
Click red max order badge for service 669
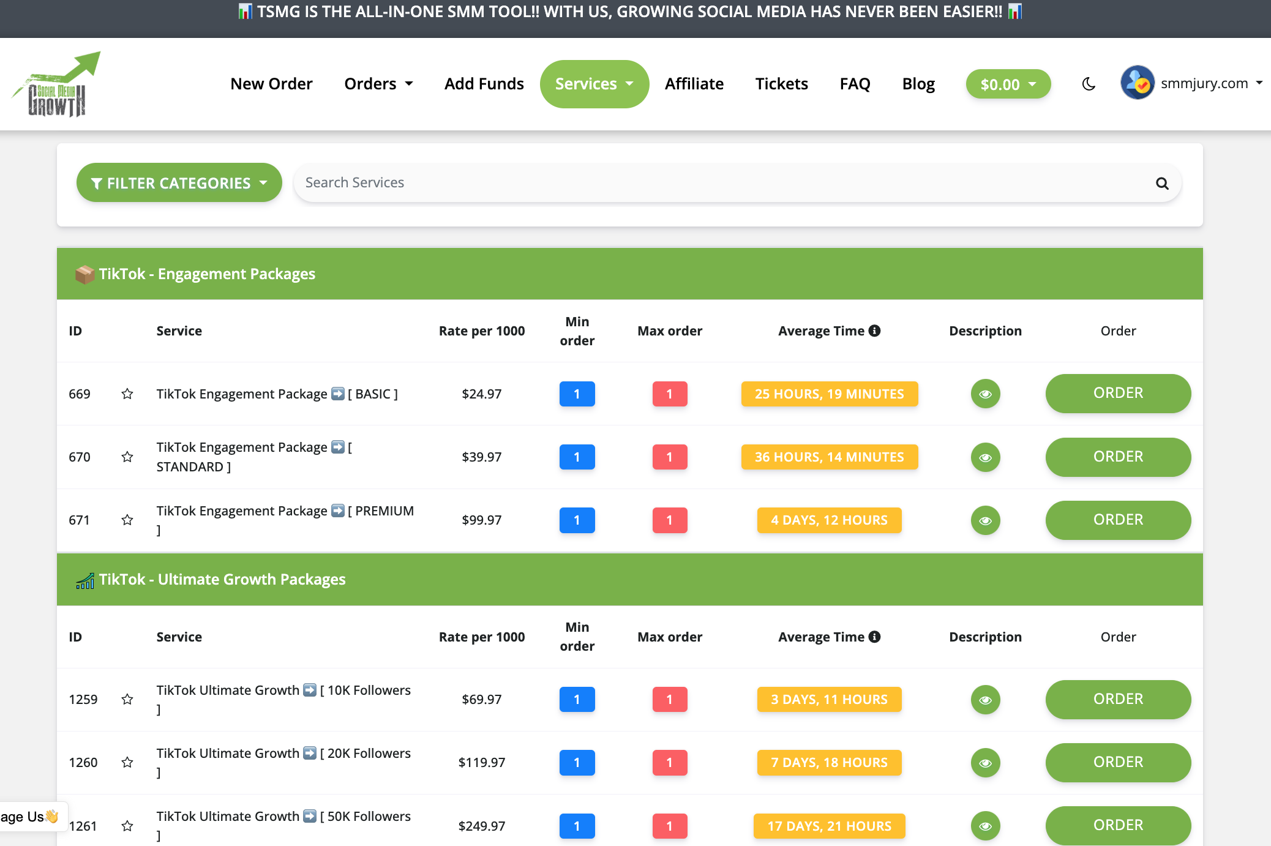[670, 394]
